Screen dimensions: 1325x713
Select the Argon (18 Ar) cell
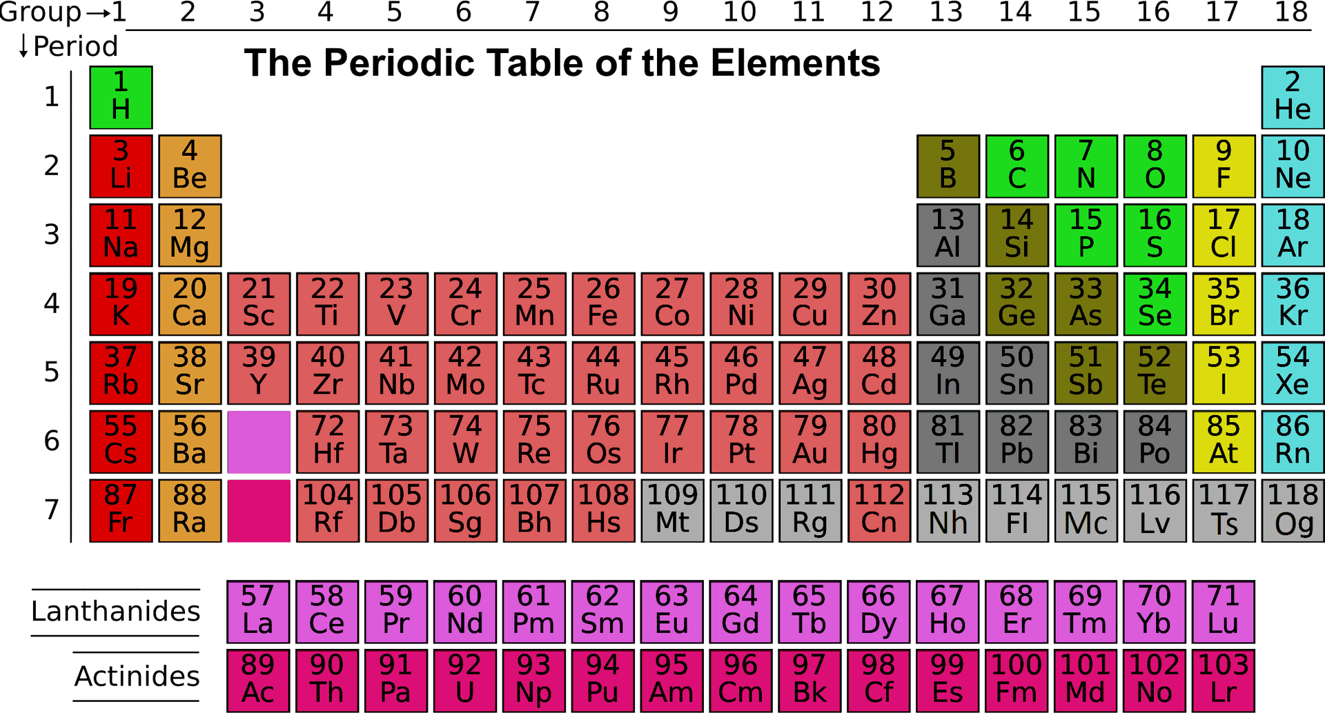[x=1293, y=235]
